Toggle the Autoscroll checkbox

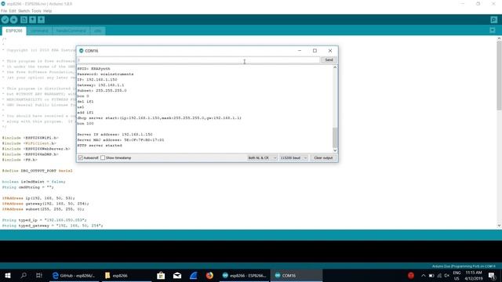point(81,157)
